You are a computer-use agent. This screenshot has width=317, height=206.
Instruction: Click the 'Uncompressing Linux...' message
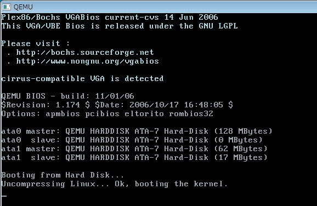click(x=115, y=184)
